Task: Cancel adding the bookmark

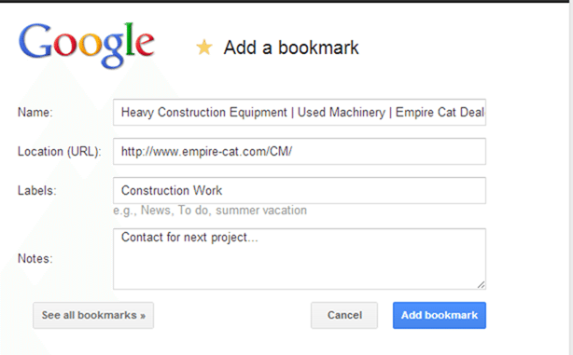Action: point(344,315)
